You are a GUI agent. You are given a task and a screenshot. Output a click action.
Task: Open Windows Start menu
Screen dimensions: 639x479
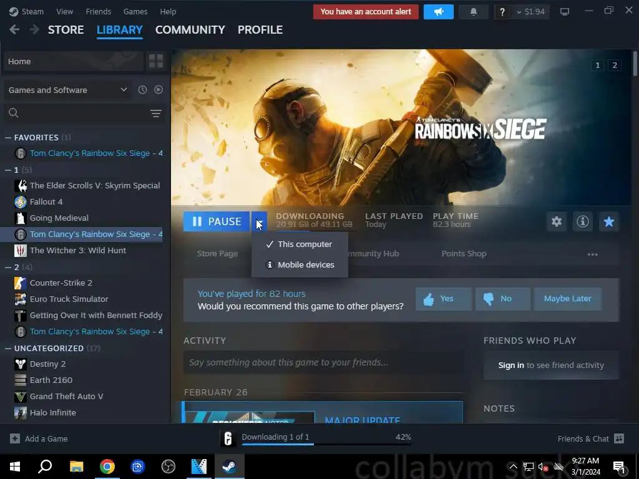pos(15,467)
